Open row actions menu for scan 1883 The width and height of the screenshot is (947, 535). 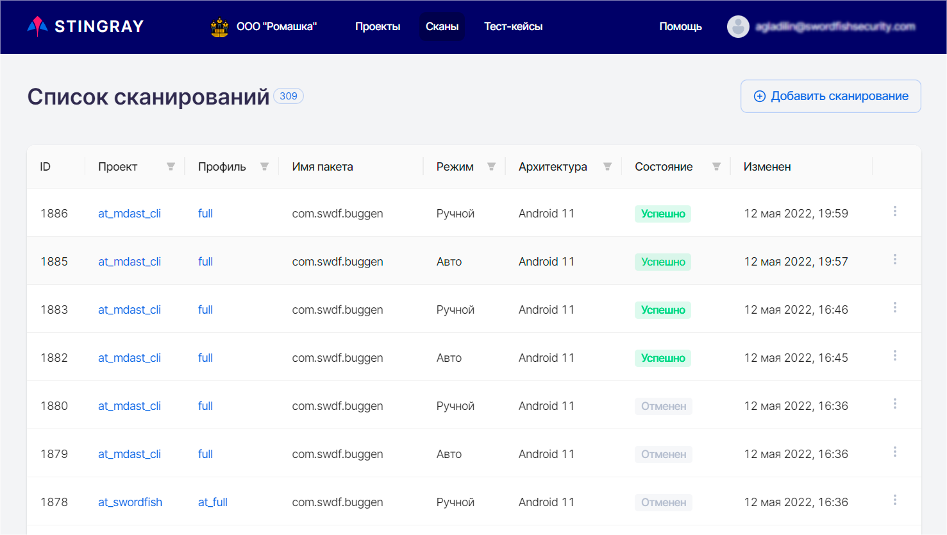tap(895, 307)
